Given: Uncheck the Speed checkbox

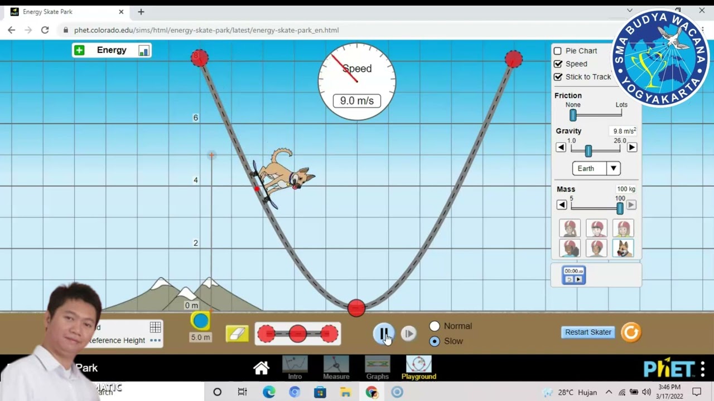Looking at the screenshot, I should 557,63.
